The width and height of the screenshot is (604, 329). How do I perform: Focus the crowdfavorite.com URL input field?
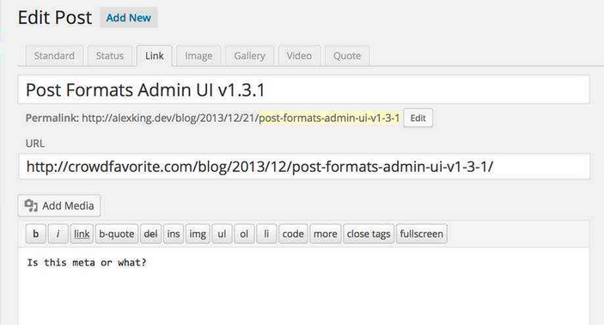click(304, 167)
